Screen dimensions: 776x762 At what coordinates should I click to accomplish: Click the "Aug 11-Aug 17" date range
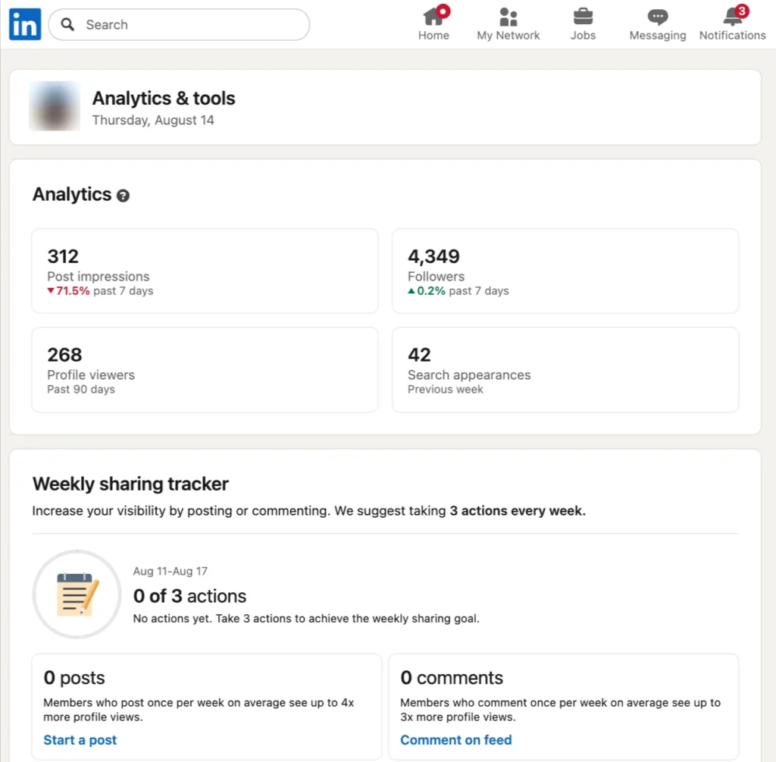click(x=171, y=572)
